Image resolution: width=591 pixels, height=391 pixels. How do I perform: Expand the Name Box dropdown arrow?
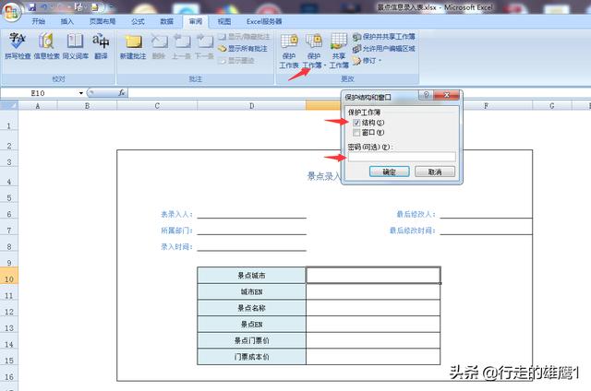coord(80,93)
